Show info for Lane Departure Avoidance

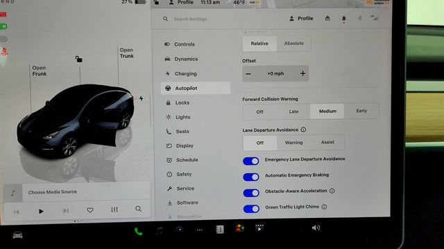(x=303, y=129)
